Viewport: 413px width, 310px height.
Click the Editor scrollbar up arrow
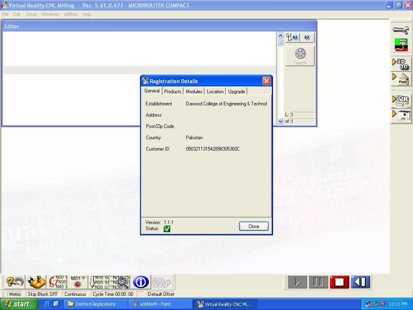(280, 36)
